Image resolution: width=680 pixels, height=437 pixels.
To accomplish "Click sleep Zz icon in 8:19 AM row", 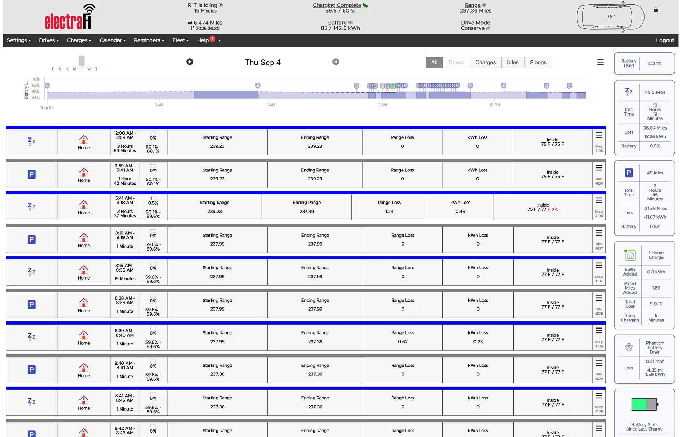I will click(x=31, y=272).
